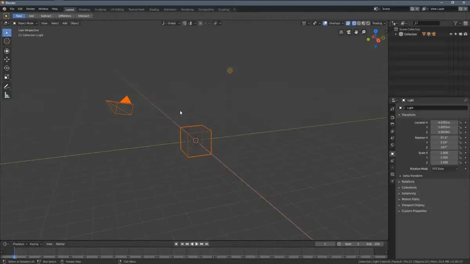Expand the Viewport Display panel
The height and width of the screenshot is (264, 470).
(x=413, y=205)
